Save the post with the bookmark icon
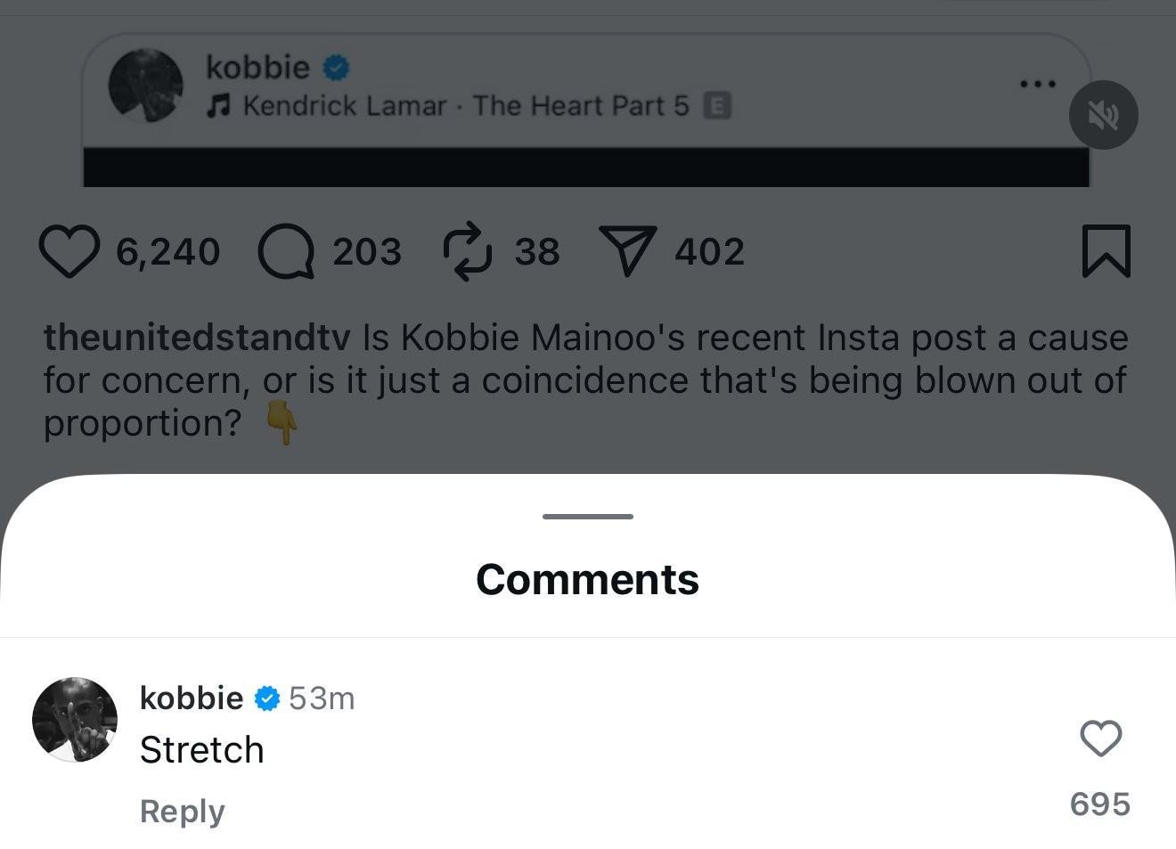Image resolution: width=1176 pixels, height=849 pixels. (1106, 251)
